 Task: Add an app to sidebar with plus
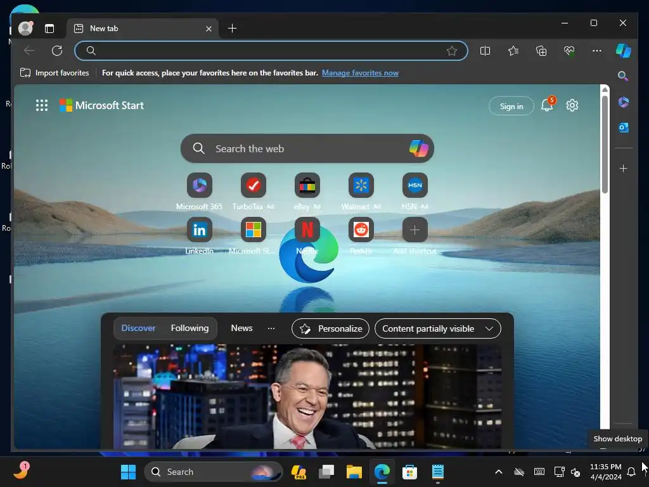pos(624,169)
